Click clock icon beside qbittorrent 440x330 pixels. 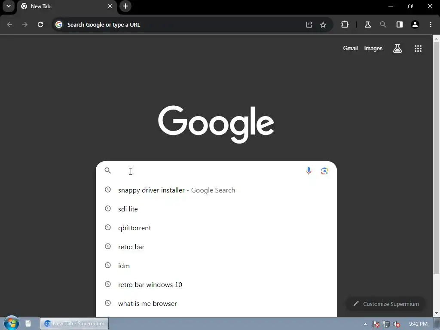[x=108, y=227]
